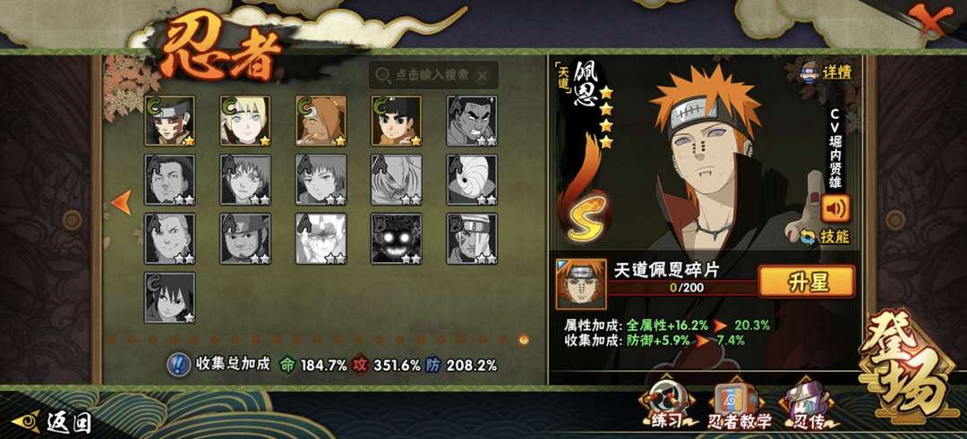The height and width of the screenshot is (439, 967).
Task: Select the blonde C-rank ninja portrait
Action: click(245, 120)
